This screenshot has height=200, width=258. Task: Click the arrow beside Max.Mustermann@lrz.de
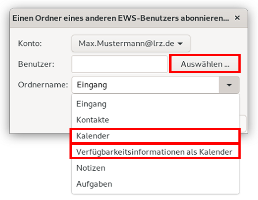click(x=180, y=44)
